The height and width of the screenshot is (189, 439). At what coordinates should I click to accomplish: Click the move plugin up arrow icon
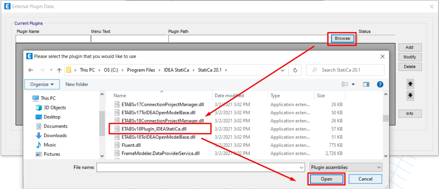(410, 84)
